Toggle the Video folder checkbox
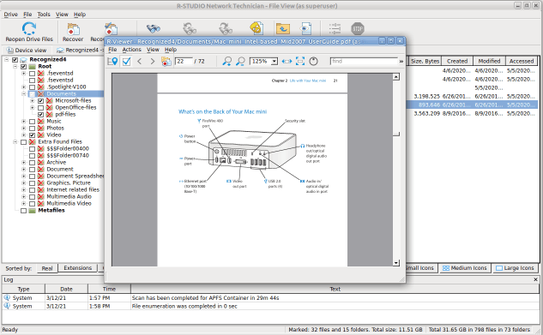Image resolution: width=543 pixels, height=335 pixels. [x=32, y=135]
